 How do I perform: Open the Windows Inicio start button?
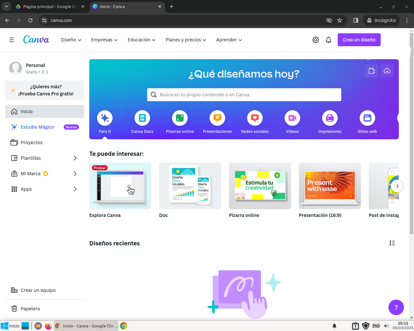point(10,326)
